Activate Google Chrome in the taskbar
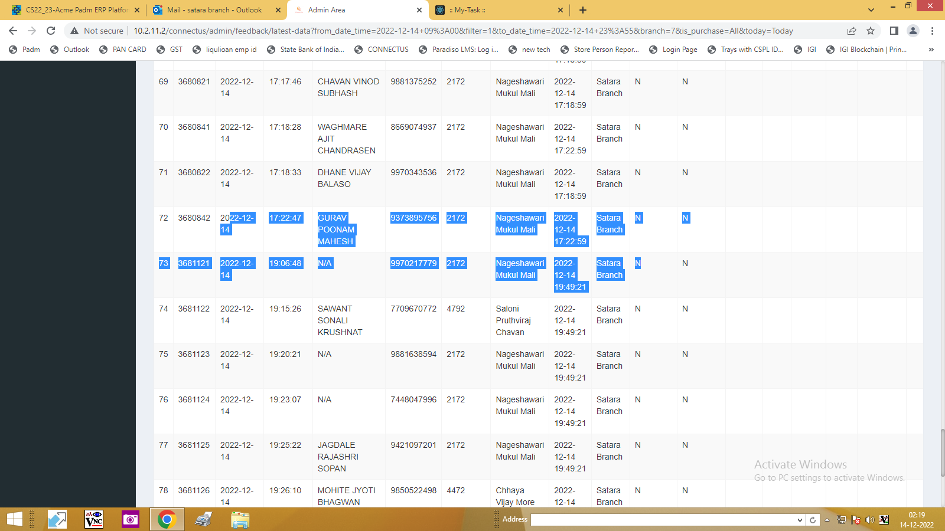The height and width of the screenshot is (531, 945). (167, 519)
